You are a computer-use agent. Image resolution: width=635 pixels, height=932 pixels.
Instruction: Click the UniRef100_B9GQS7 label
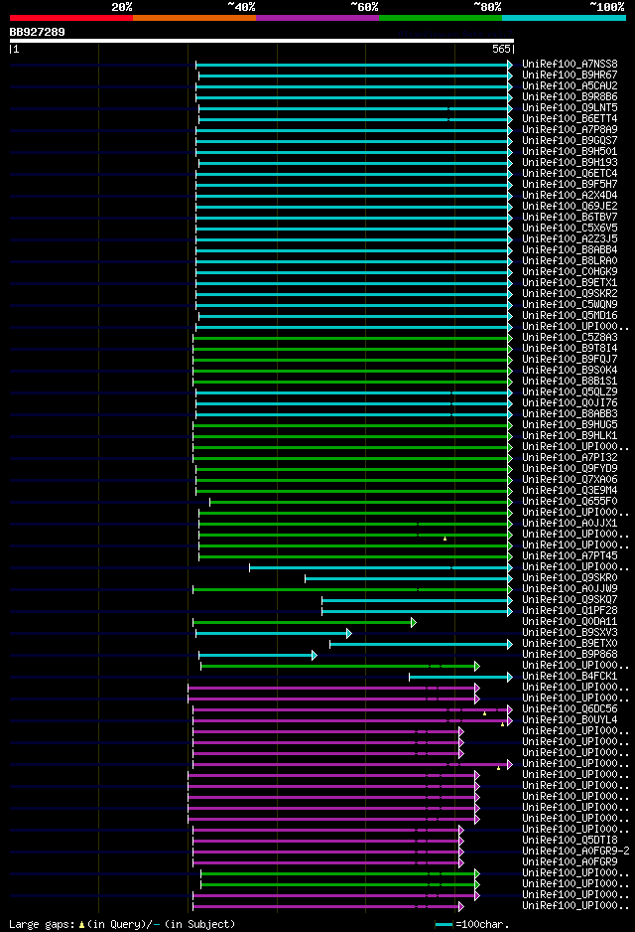pos(570,141)
